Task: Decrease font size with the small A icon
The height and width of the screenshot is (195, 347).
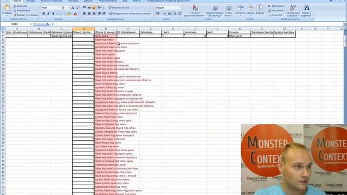Action: [x=77, y=8]
